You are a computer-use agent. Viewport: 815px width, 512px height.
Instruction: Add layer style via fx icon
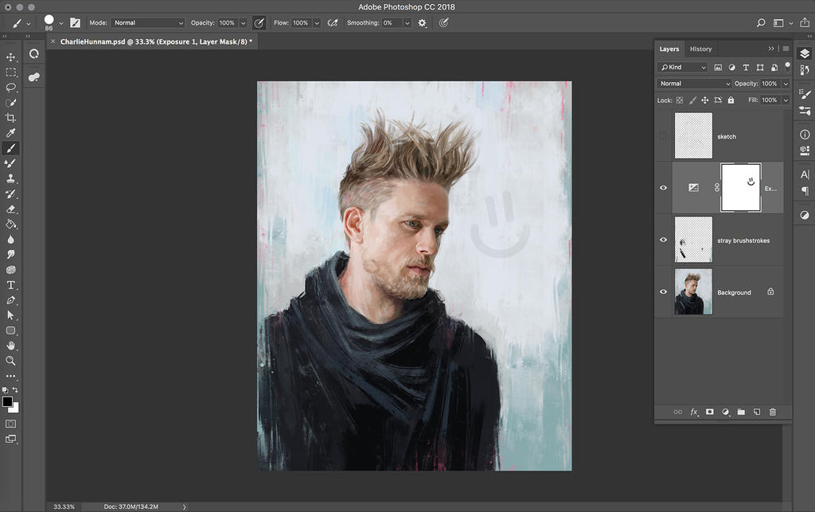694,412
